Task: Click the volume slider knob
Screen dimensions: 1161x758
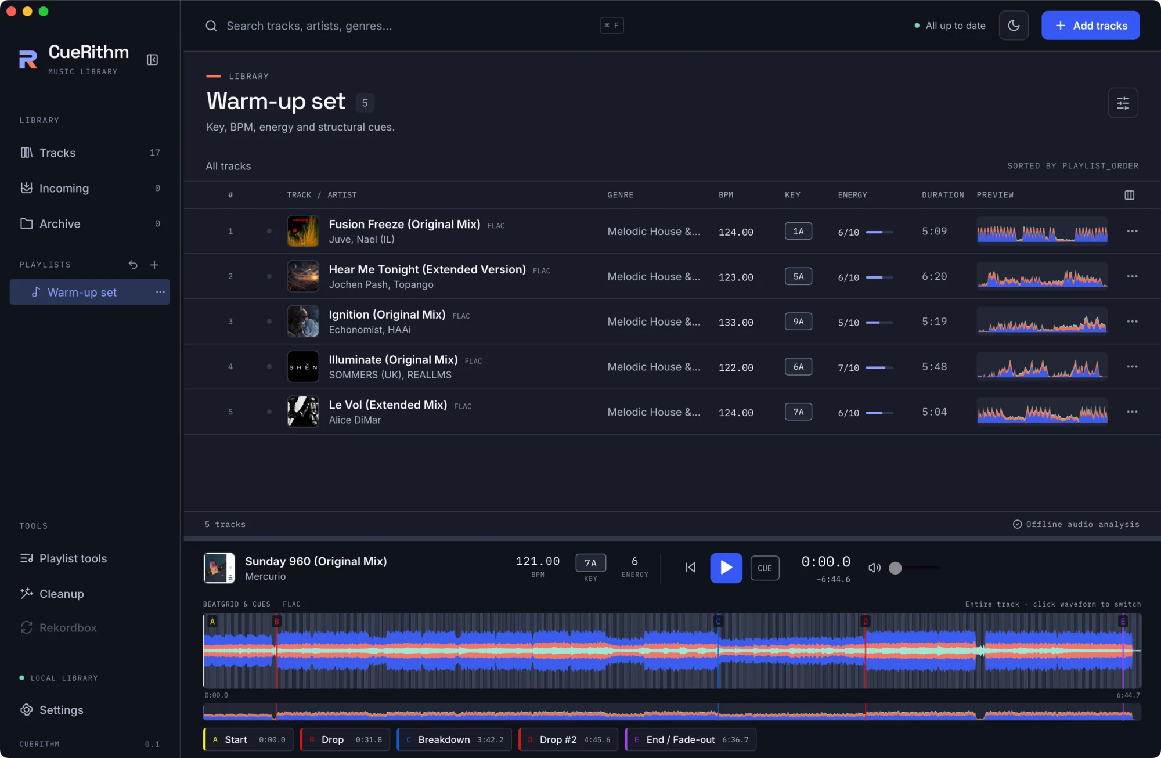Action: coord(895,568)
